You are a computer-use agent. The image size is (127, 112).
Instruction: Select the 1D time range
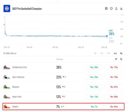point(95,53)
